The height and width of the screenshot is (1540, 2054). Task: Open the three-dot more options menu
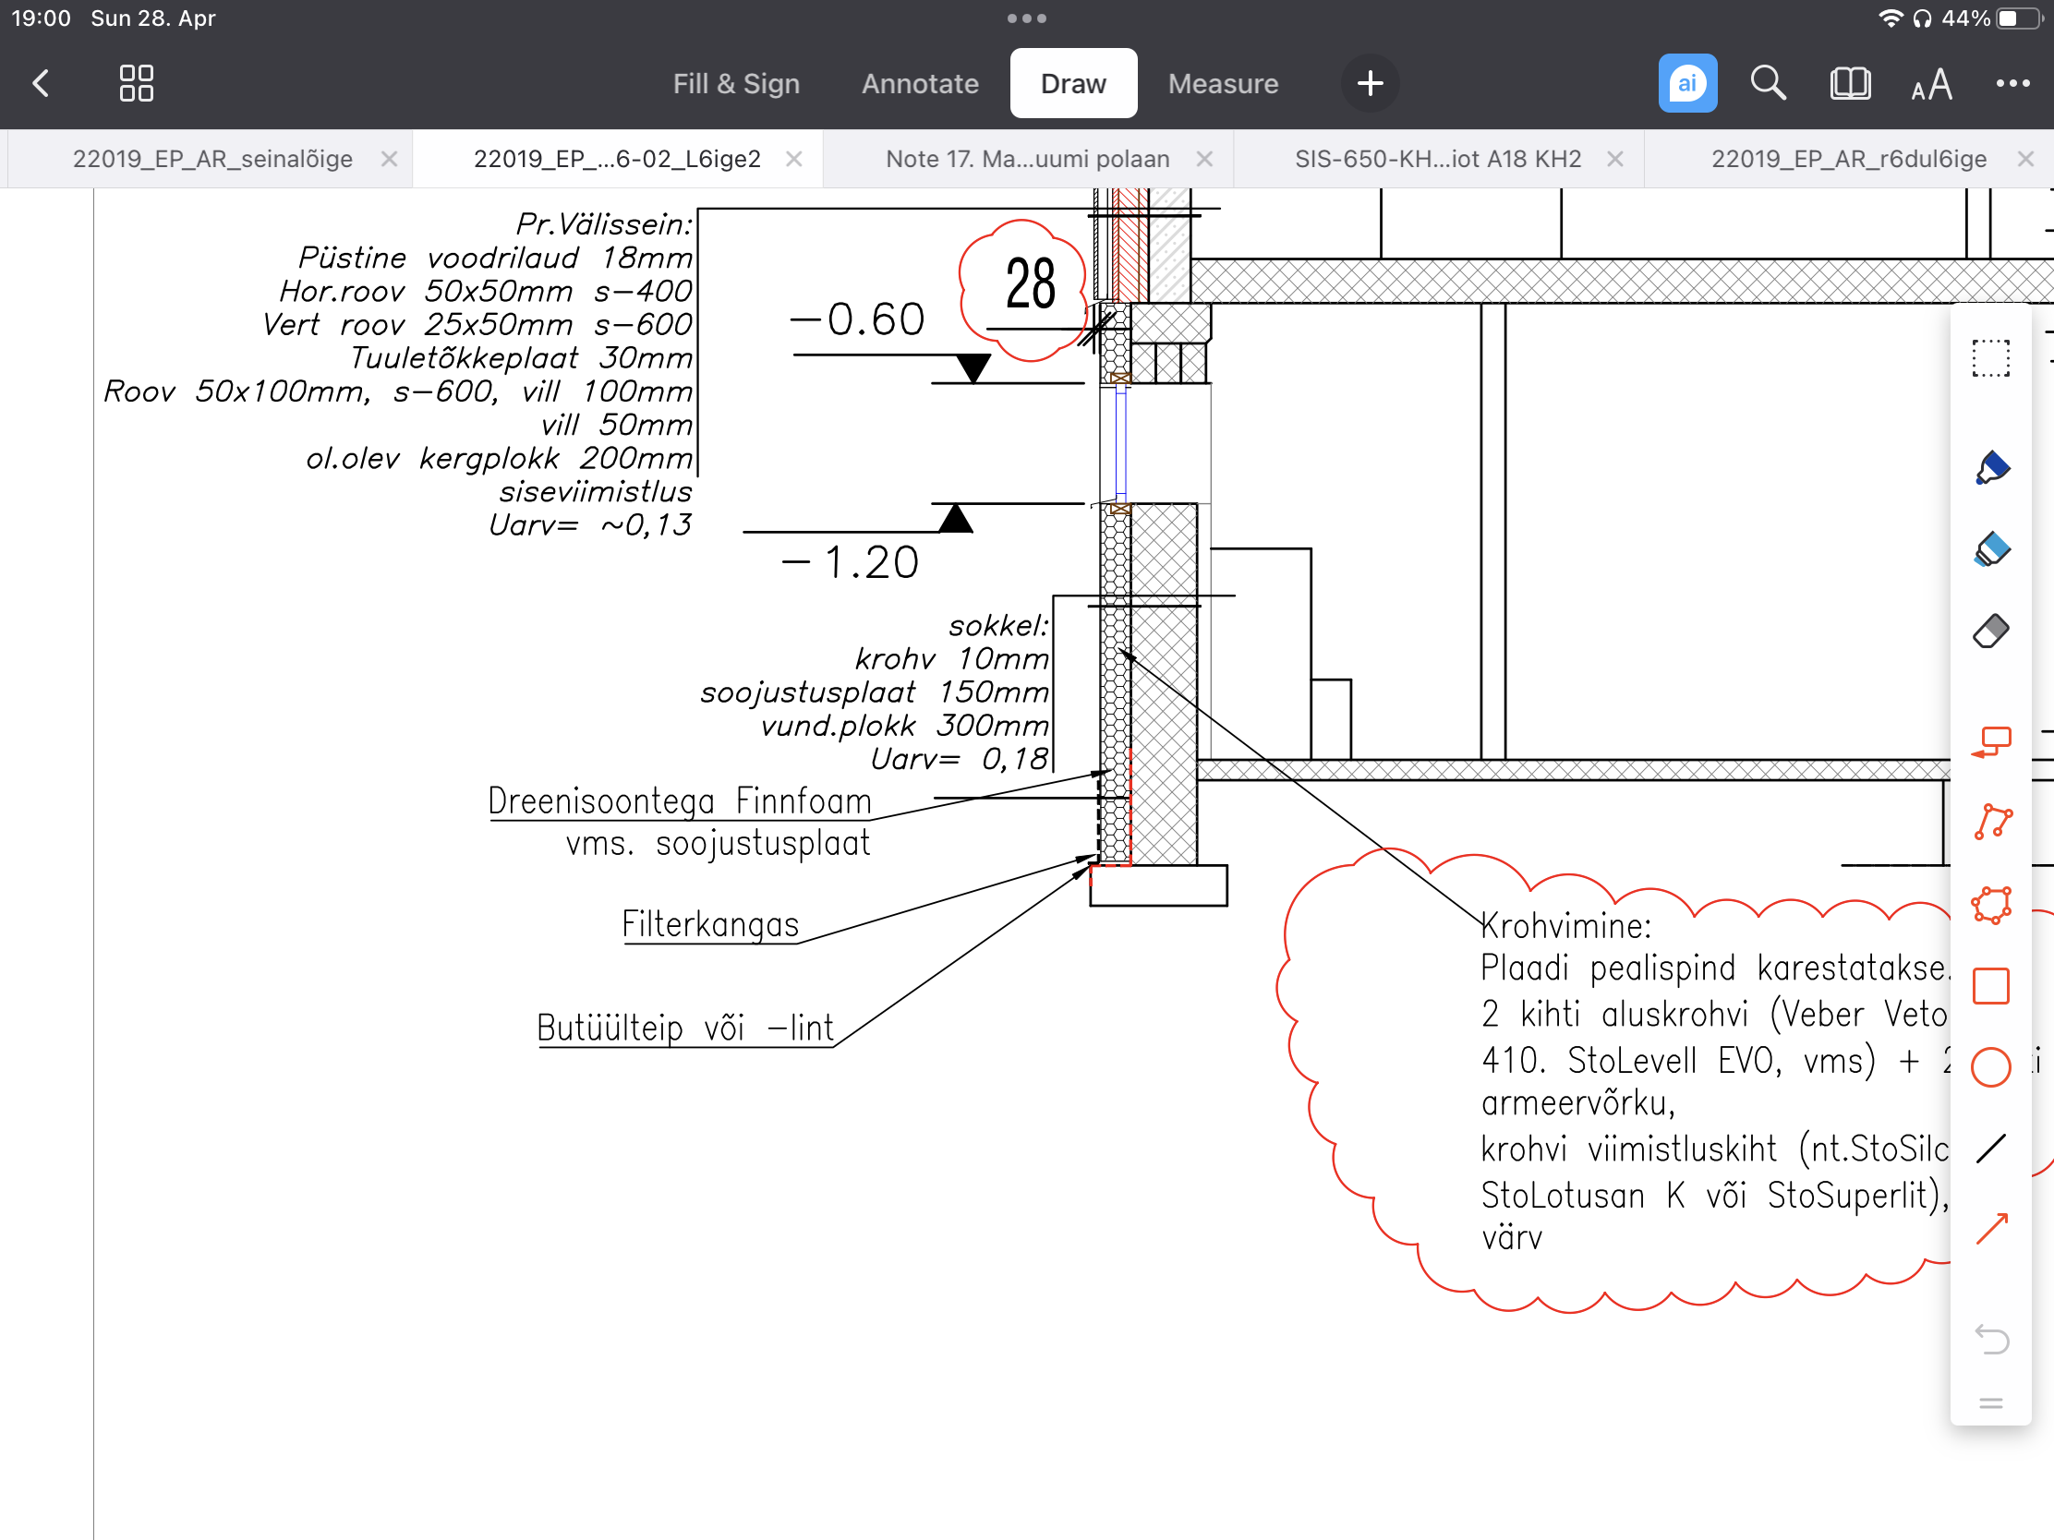pyautogui.click(x=2012, y=83)
